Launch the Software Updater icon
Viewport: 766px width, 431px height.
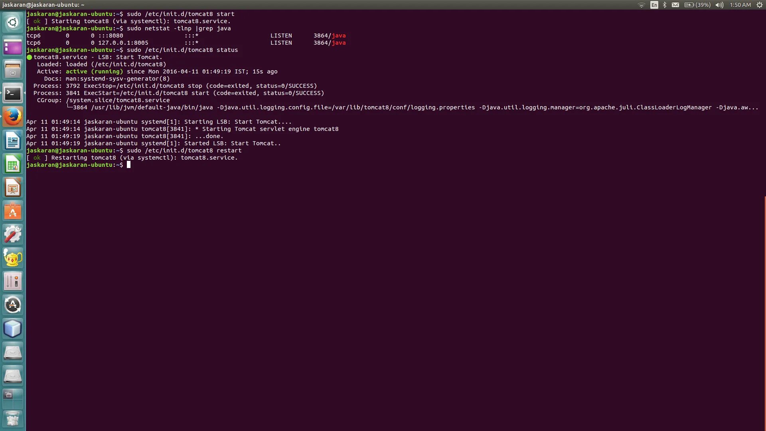(13, 305)
